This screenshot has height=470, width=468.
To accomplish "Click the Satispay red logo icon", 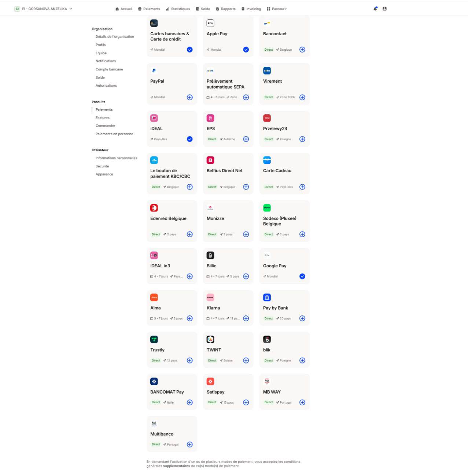I will [210, 382].
